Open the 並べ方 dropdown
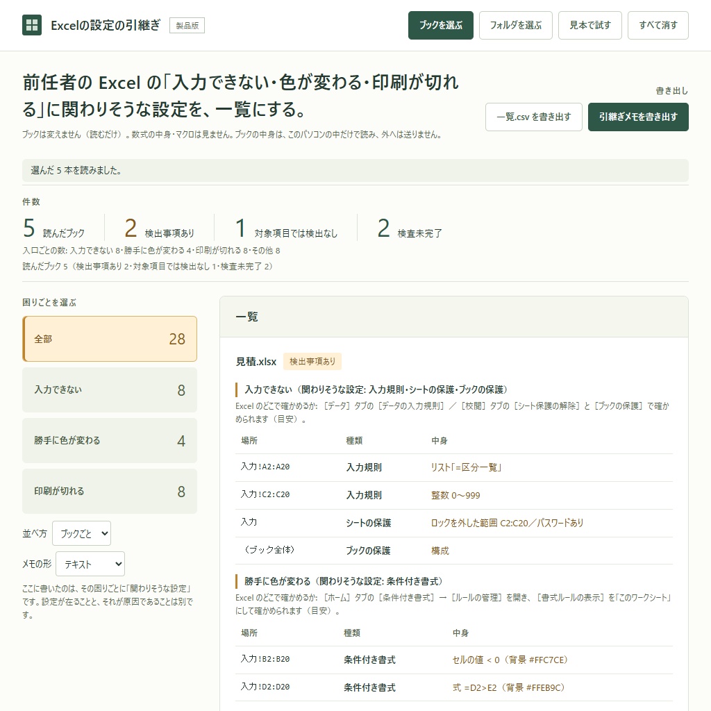 pos(82,533)
